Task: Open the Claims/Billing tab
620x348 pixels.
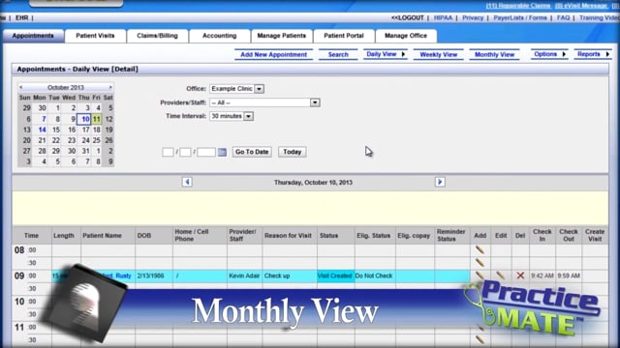Action: 157,36
